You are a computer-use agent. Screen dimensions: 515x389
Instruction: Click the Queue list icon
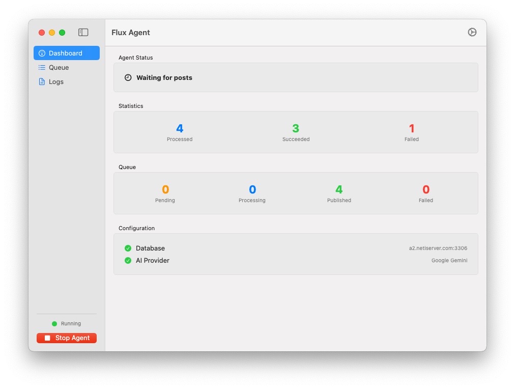tap(42, 67)
